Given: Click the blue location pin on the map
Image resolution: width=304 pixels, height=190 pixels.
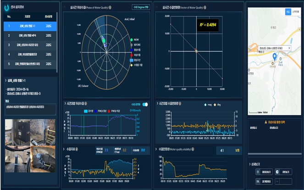Looking at the screenshot, I should 274,56.
